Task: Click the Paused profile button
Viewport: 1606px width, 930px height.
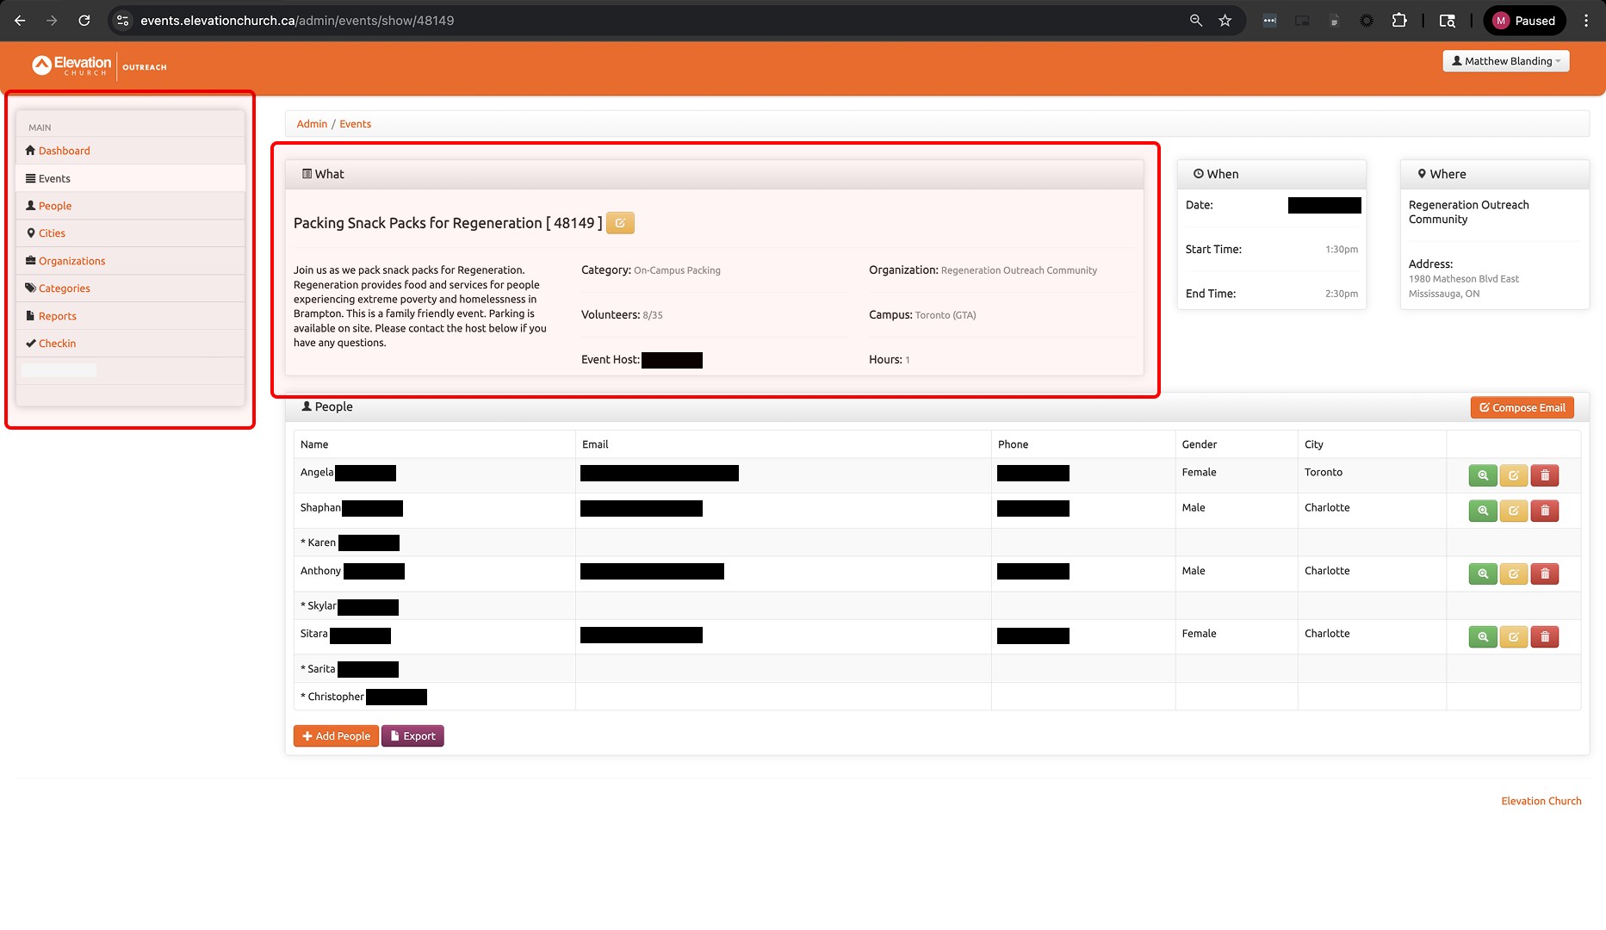Action: [x=1524, y=21]
